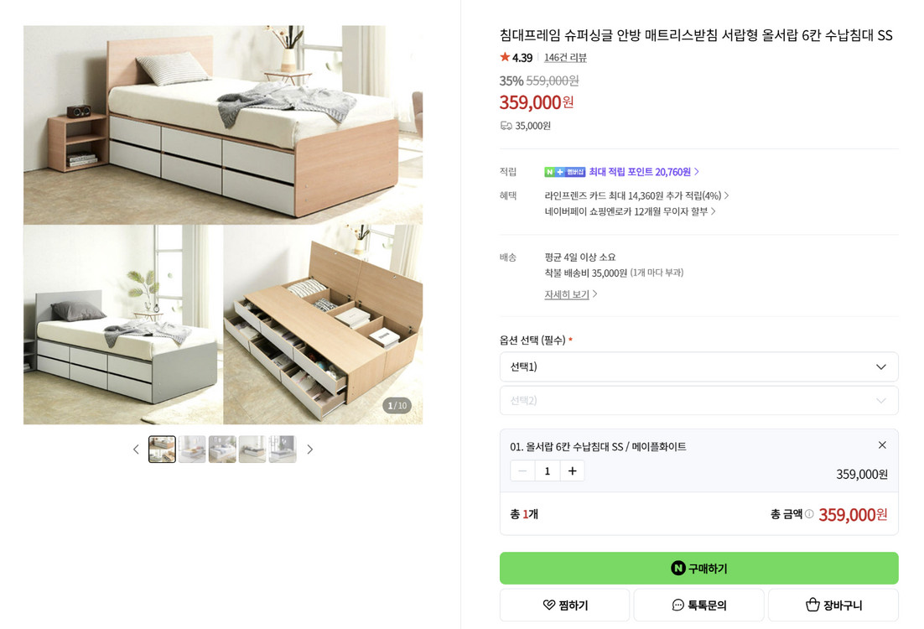The height and width of the screenshot is (629, 924).
Task: Click the next thumbnail arrow
Action: tap(309, 450)
